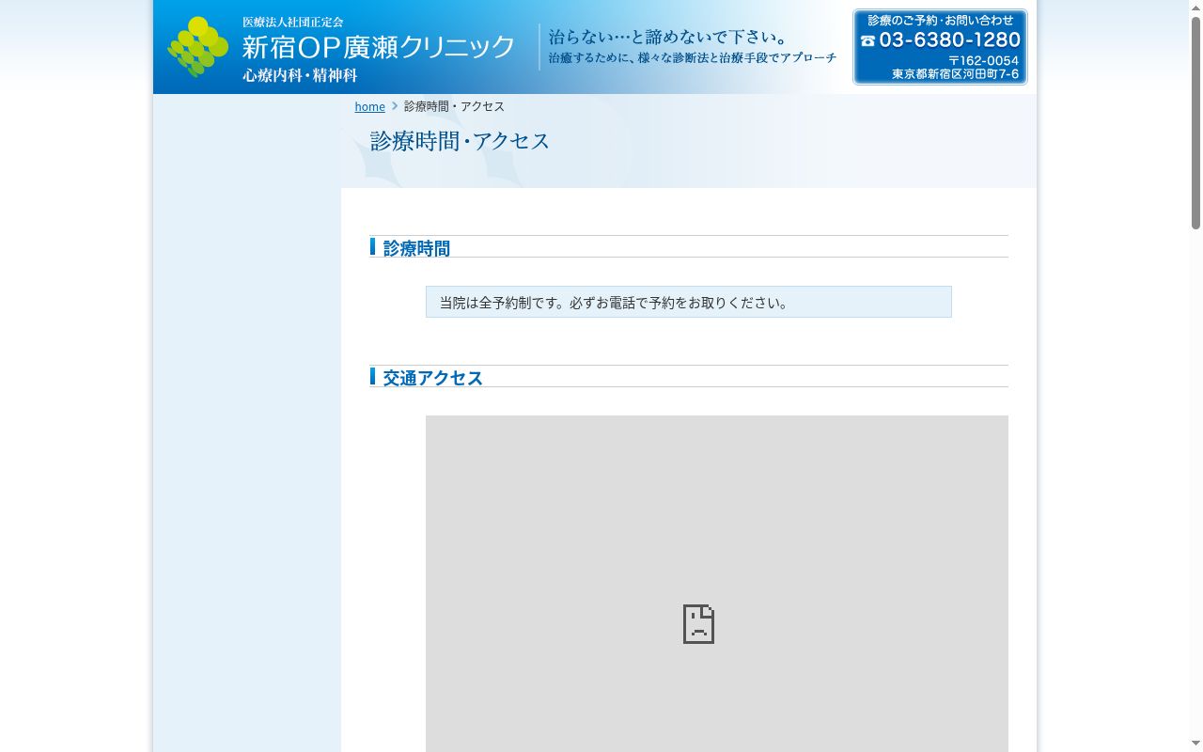Click the phone number banner 03-6380-1280
The width and height of the screenshot is (1203, 752).
(x=940, y=47)
